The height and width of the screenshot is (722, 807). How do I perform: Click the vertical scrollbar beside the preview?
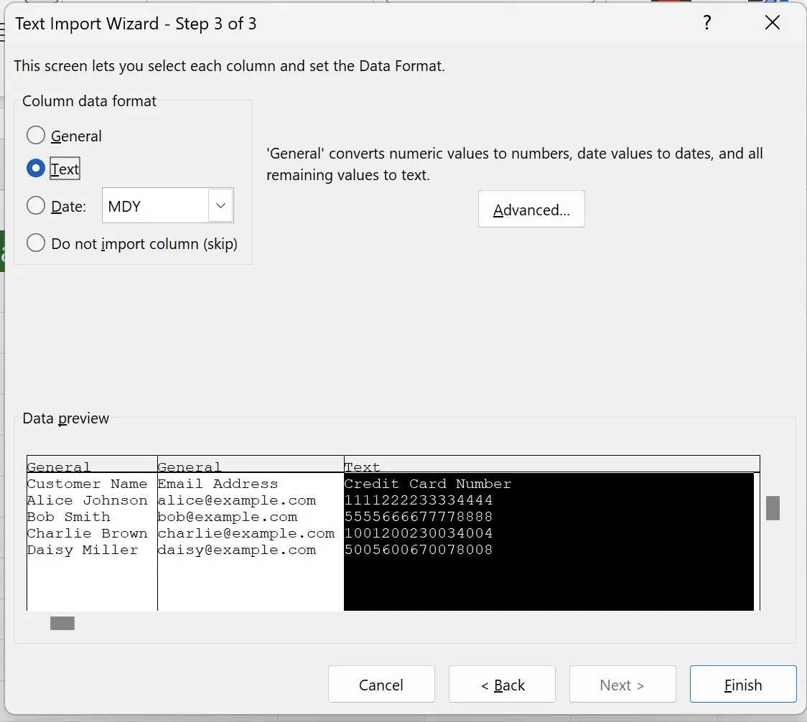[773, 508]
